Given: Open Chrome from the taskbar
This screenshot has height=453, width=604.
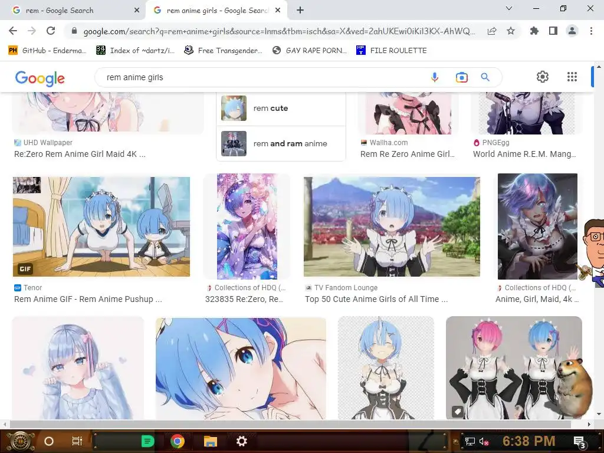Looking at the screenshot, I should (178, 441).
